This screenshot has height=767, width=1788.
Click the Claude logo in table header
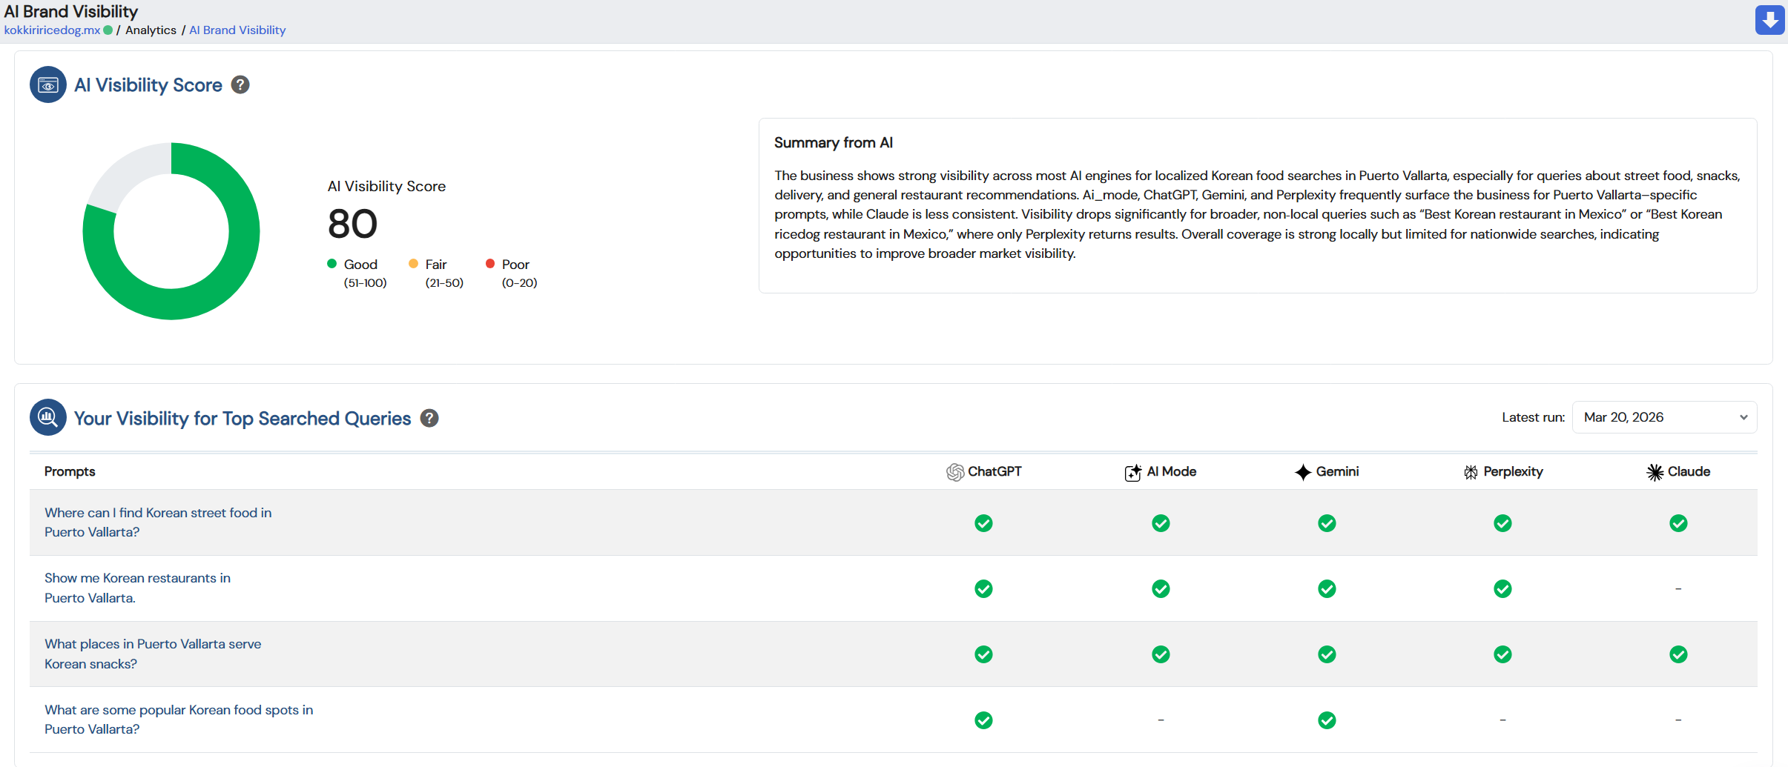(1655, 472)
